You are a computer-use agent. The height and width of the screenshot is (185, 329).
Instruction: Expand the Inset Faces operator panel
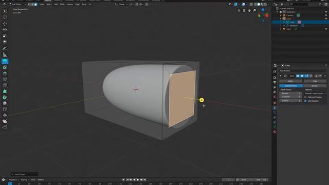click(12, 174)
